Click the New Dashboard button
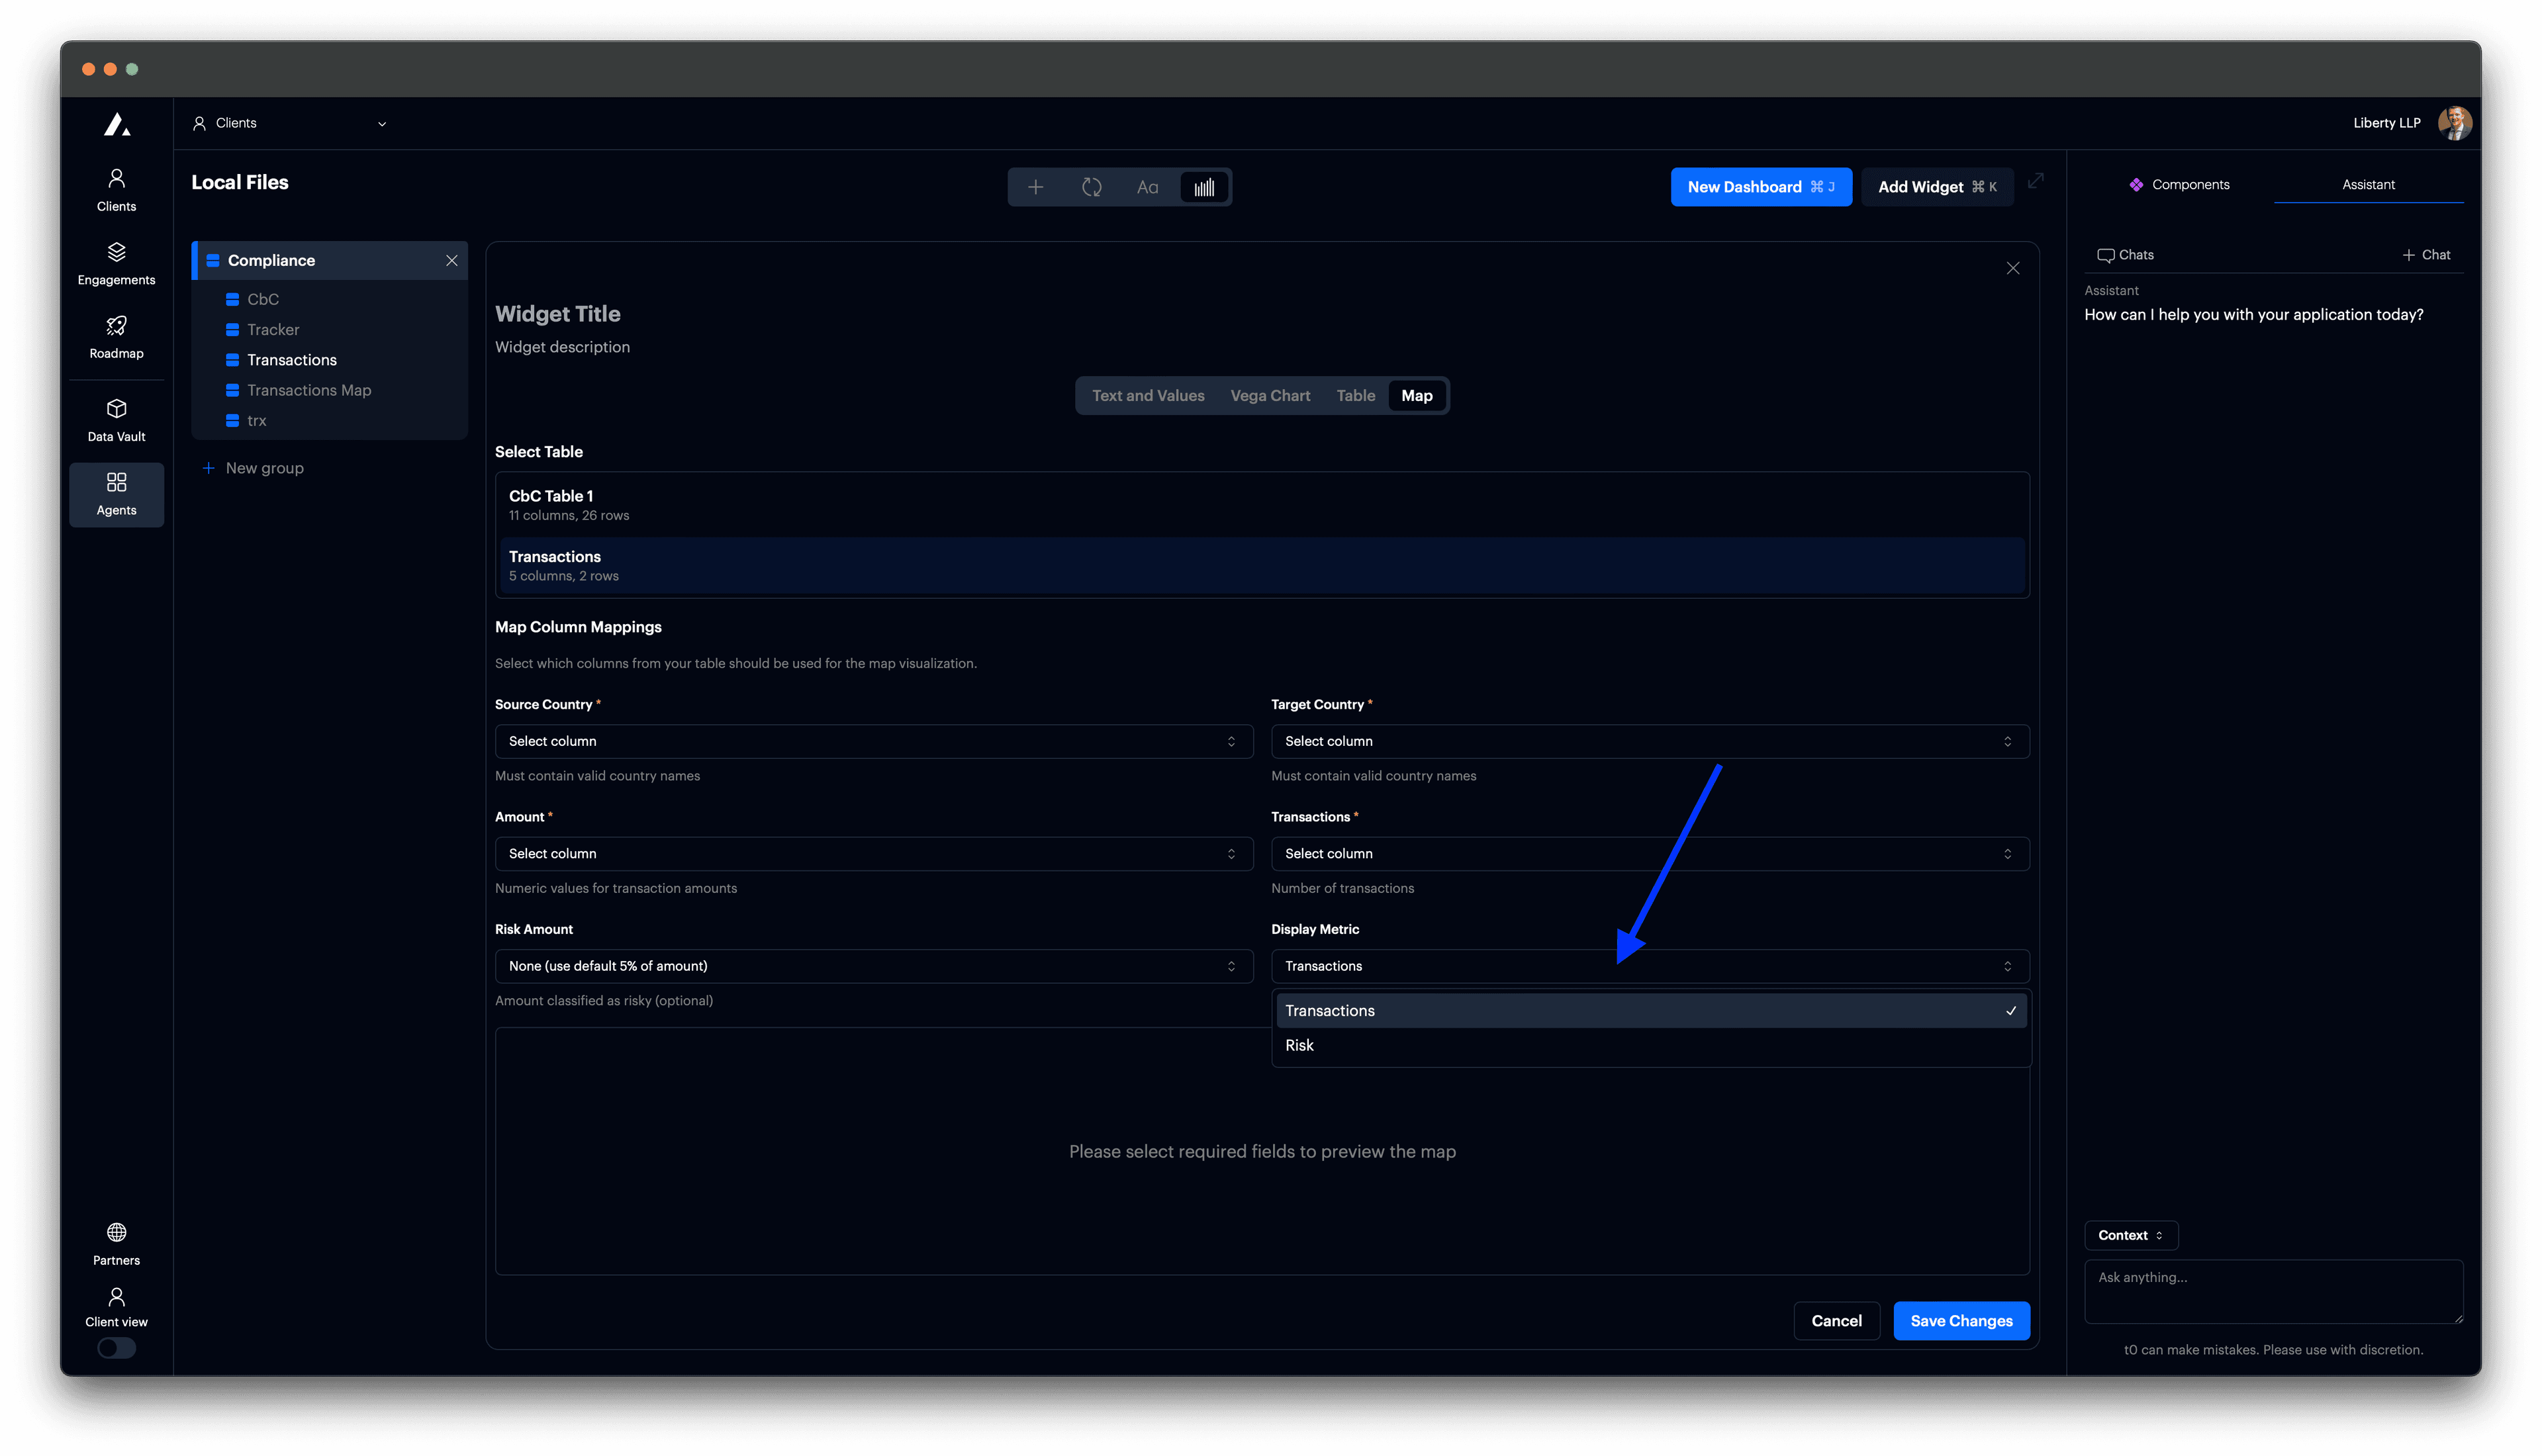 pyautogui.click(x=1761, y=186)
